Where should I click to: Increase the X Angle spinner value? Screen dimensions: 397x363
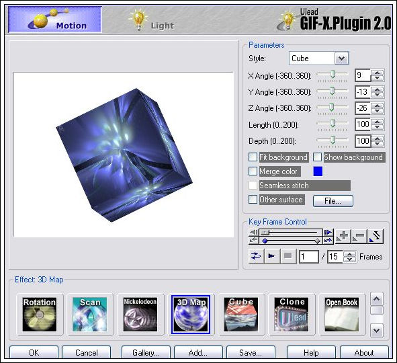tap(378, 73)
